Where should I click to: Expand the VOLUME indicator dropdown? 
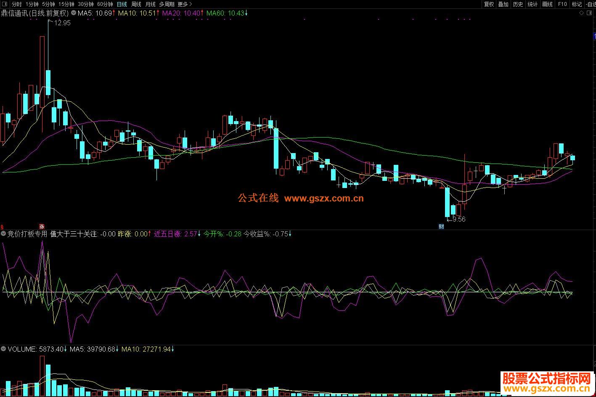[x=4, y=349]
